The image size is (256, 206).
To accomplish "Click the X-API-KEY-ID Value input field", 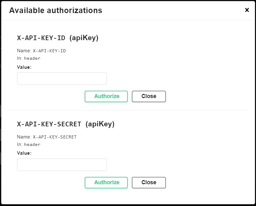I will coord(62,79).
